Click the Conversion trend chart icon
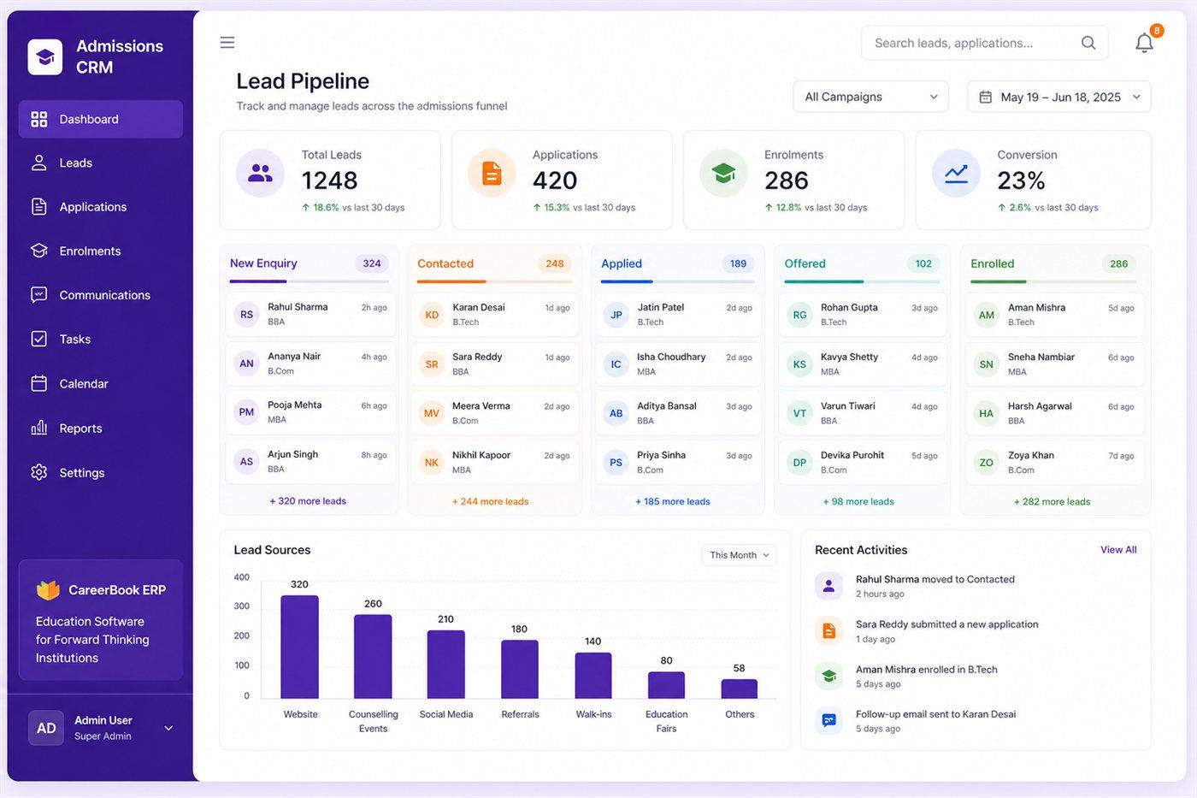The image size is (1197, 798). point(956,173)
